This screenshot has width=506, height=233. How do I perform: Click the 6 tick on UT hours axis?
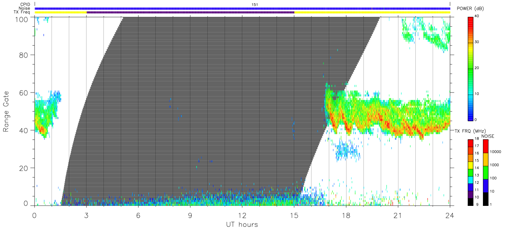138,215
